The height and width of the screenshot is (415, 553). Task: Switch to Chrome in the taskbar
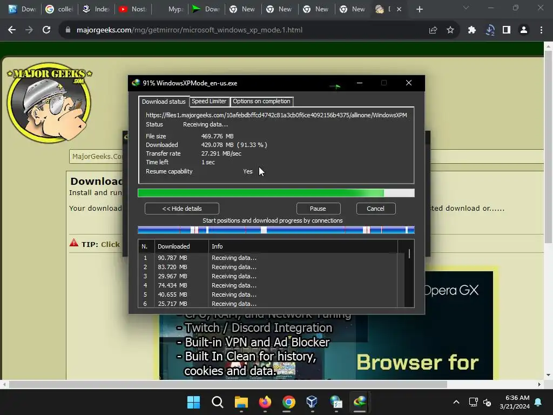click(x=289, y=402)
